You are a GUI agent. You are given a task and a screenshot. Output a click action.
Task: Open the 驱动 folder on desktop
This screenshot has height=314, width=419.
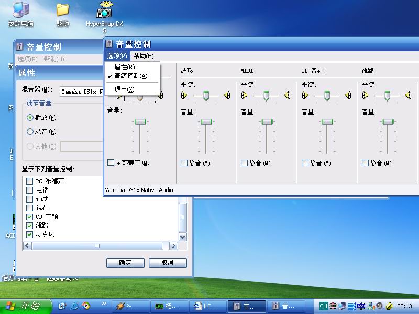pyautogui.click(x=62, y=15)
